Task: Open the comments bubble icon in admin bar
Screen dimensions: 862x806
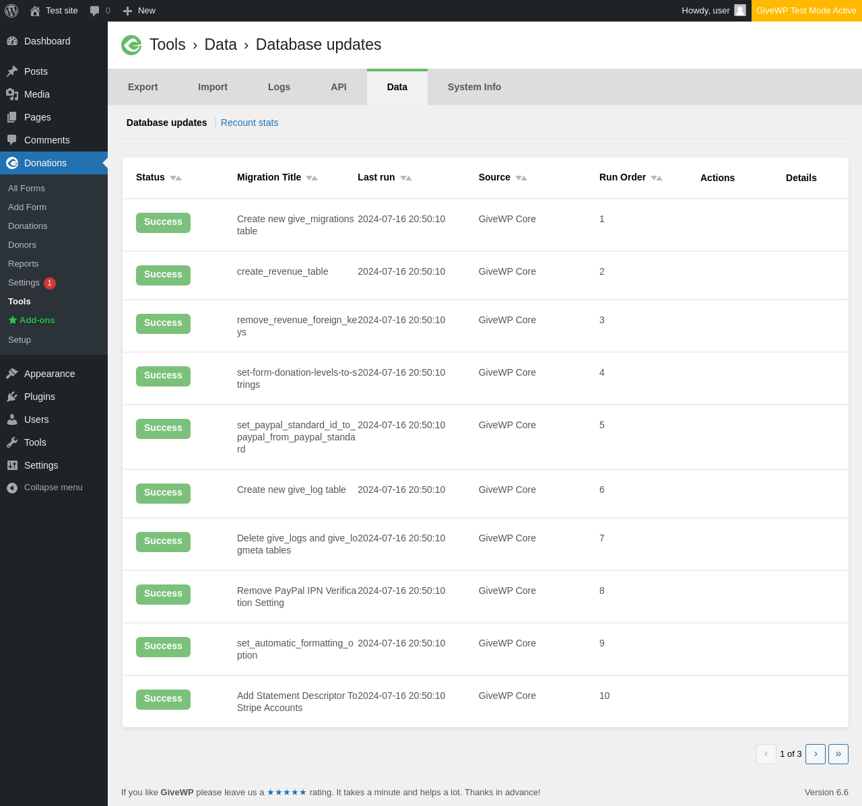Action: [95, 11]
